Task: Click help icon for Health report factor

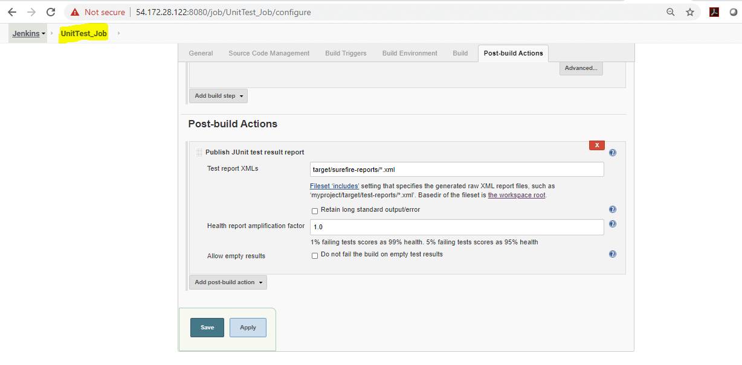Action: click(x=613, y=224)
